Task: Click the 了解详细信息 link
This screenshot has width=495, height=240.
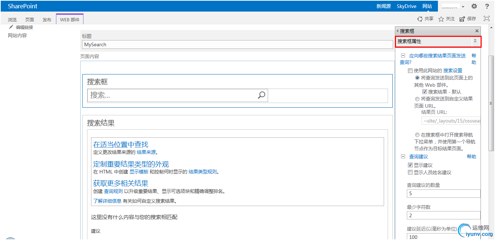Action: pyautogui.click(x=107, y=201)
